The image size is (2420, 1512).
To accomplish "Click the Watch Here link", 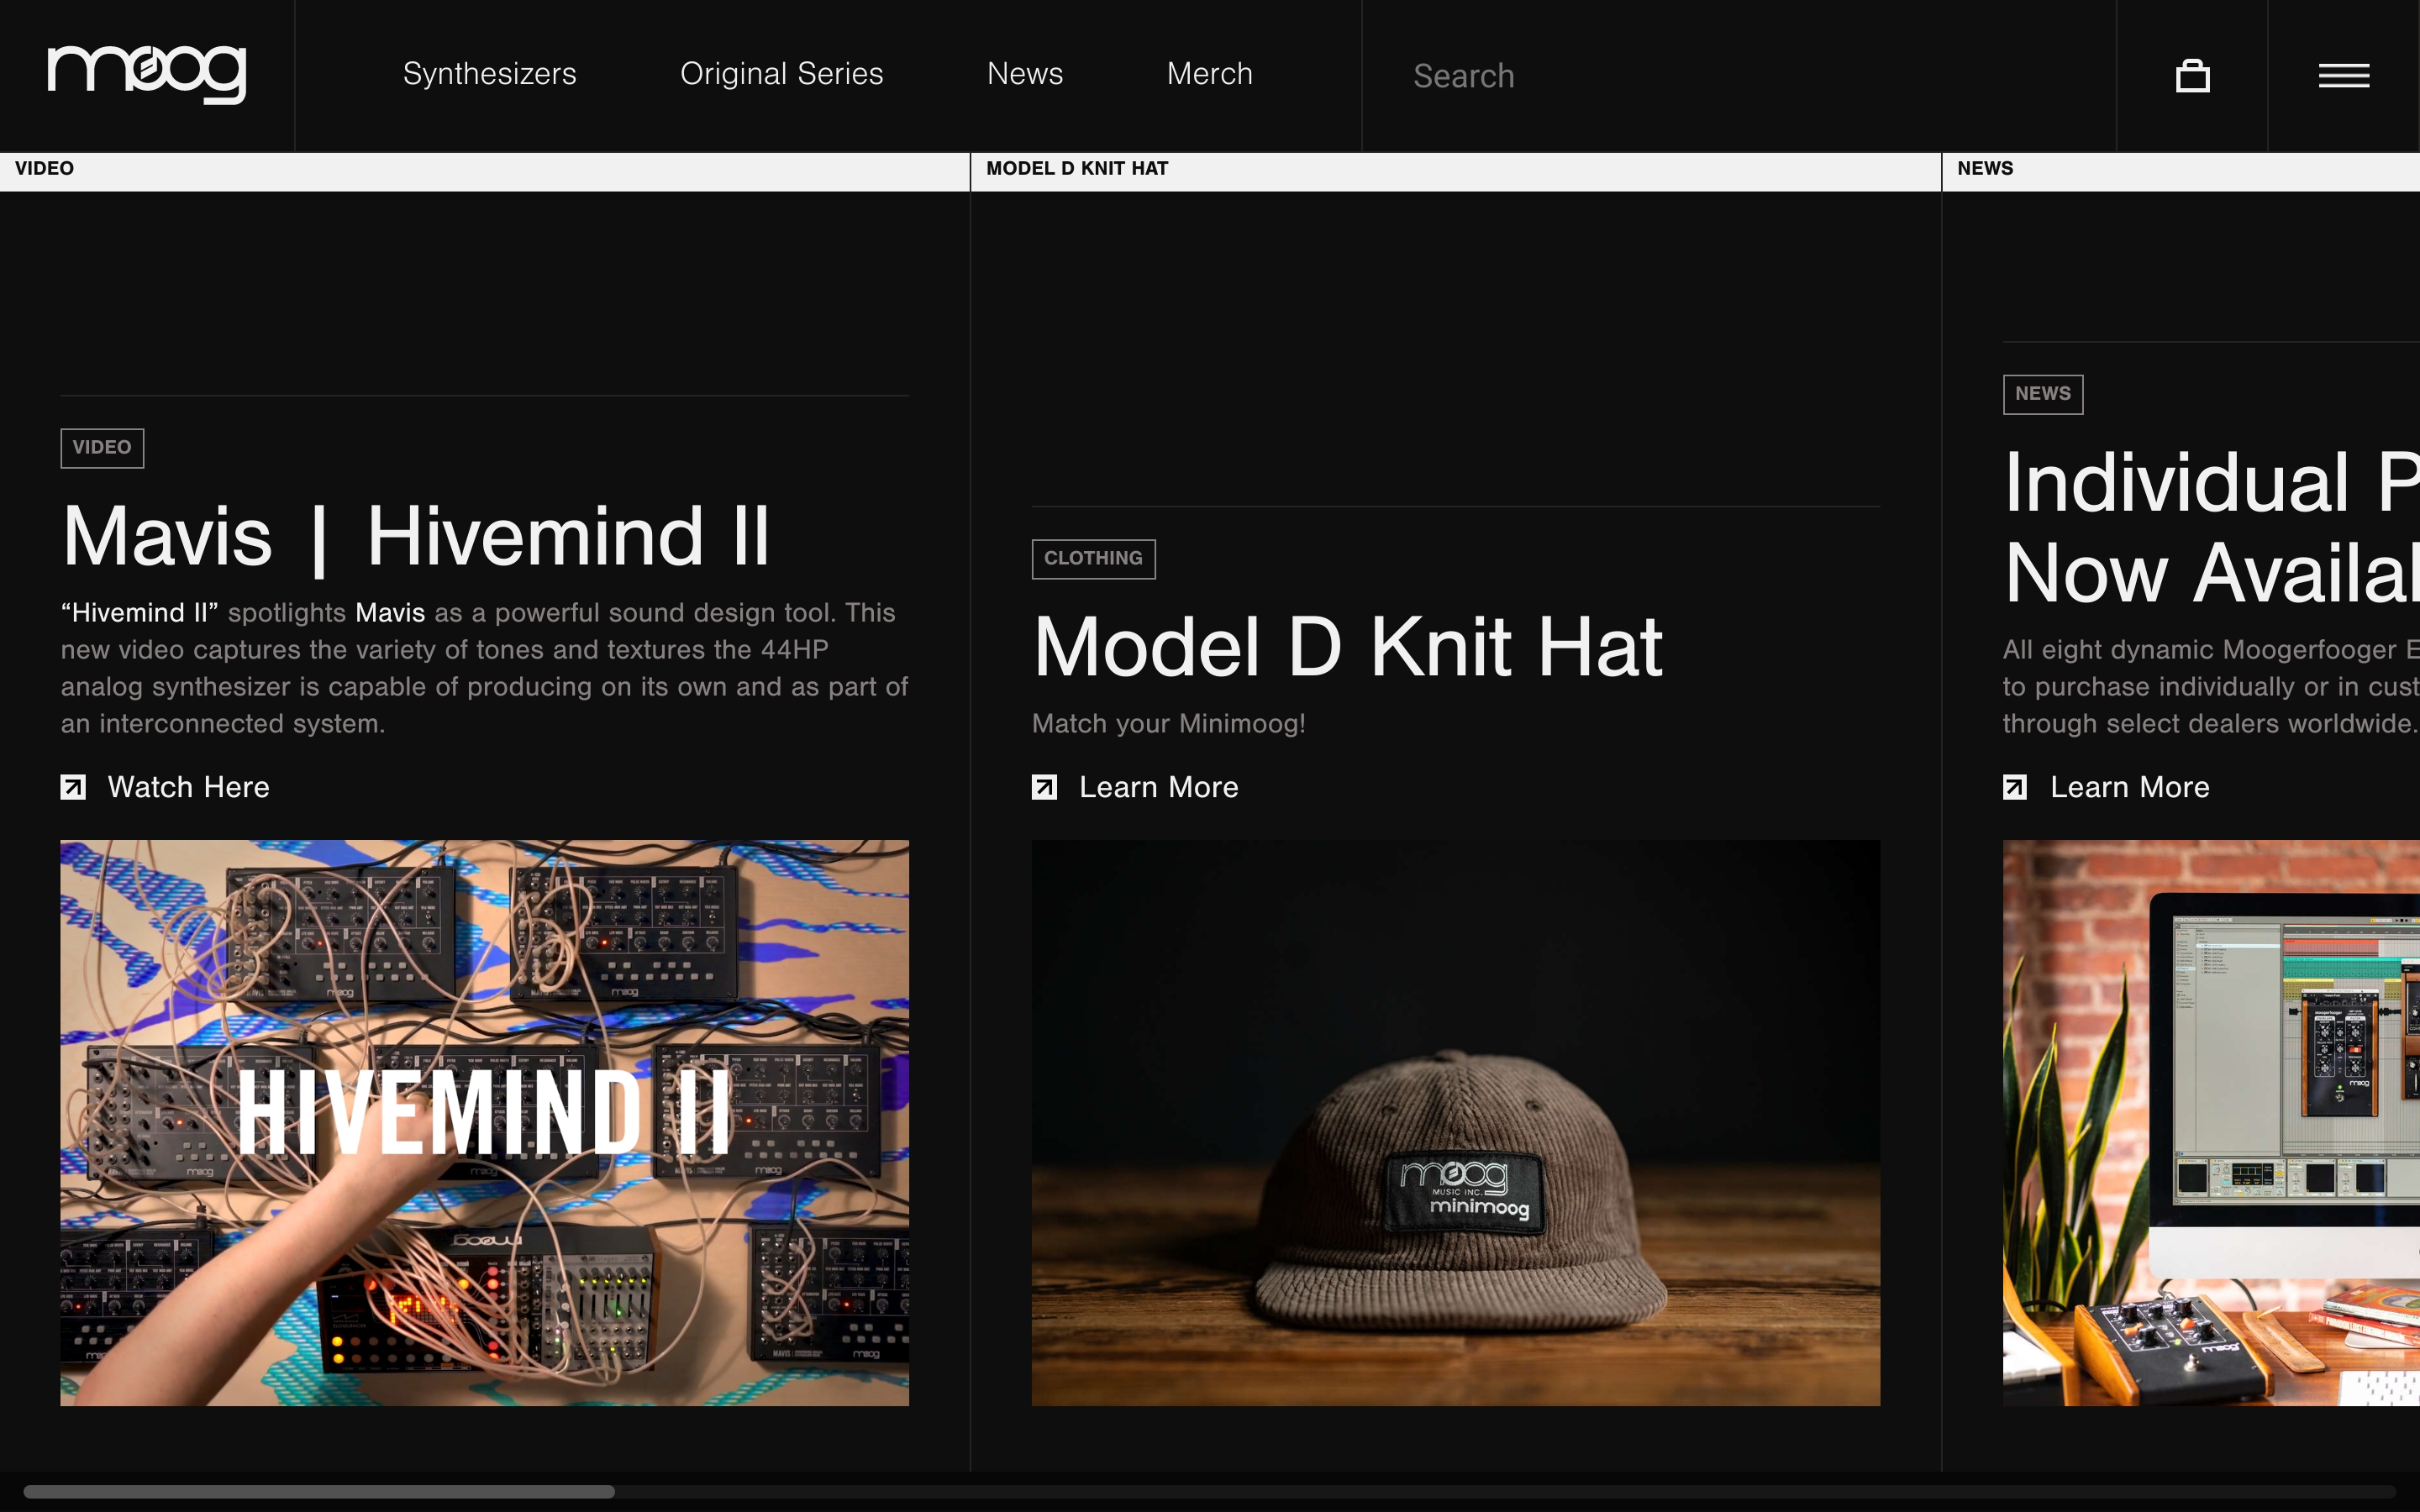I will tap(188, 788).
